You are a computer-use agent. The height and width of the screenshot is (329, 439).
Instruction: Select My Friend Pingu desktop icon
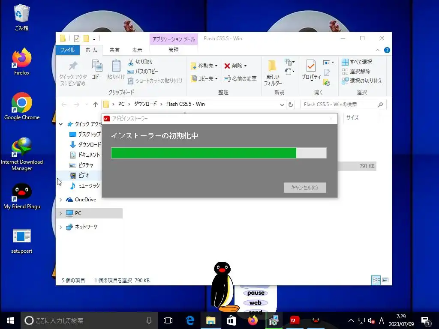[x=21, y=196]
